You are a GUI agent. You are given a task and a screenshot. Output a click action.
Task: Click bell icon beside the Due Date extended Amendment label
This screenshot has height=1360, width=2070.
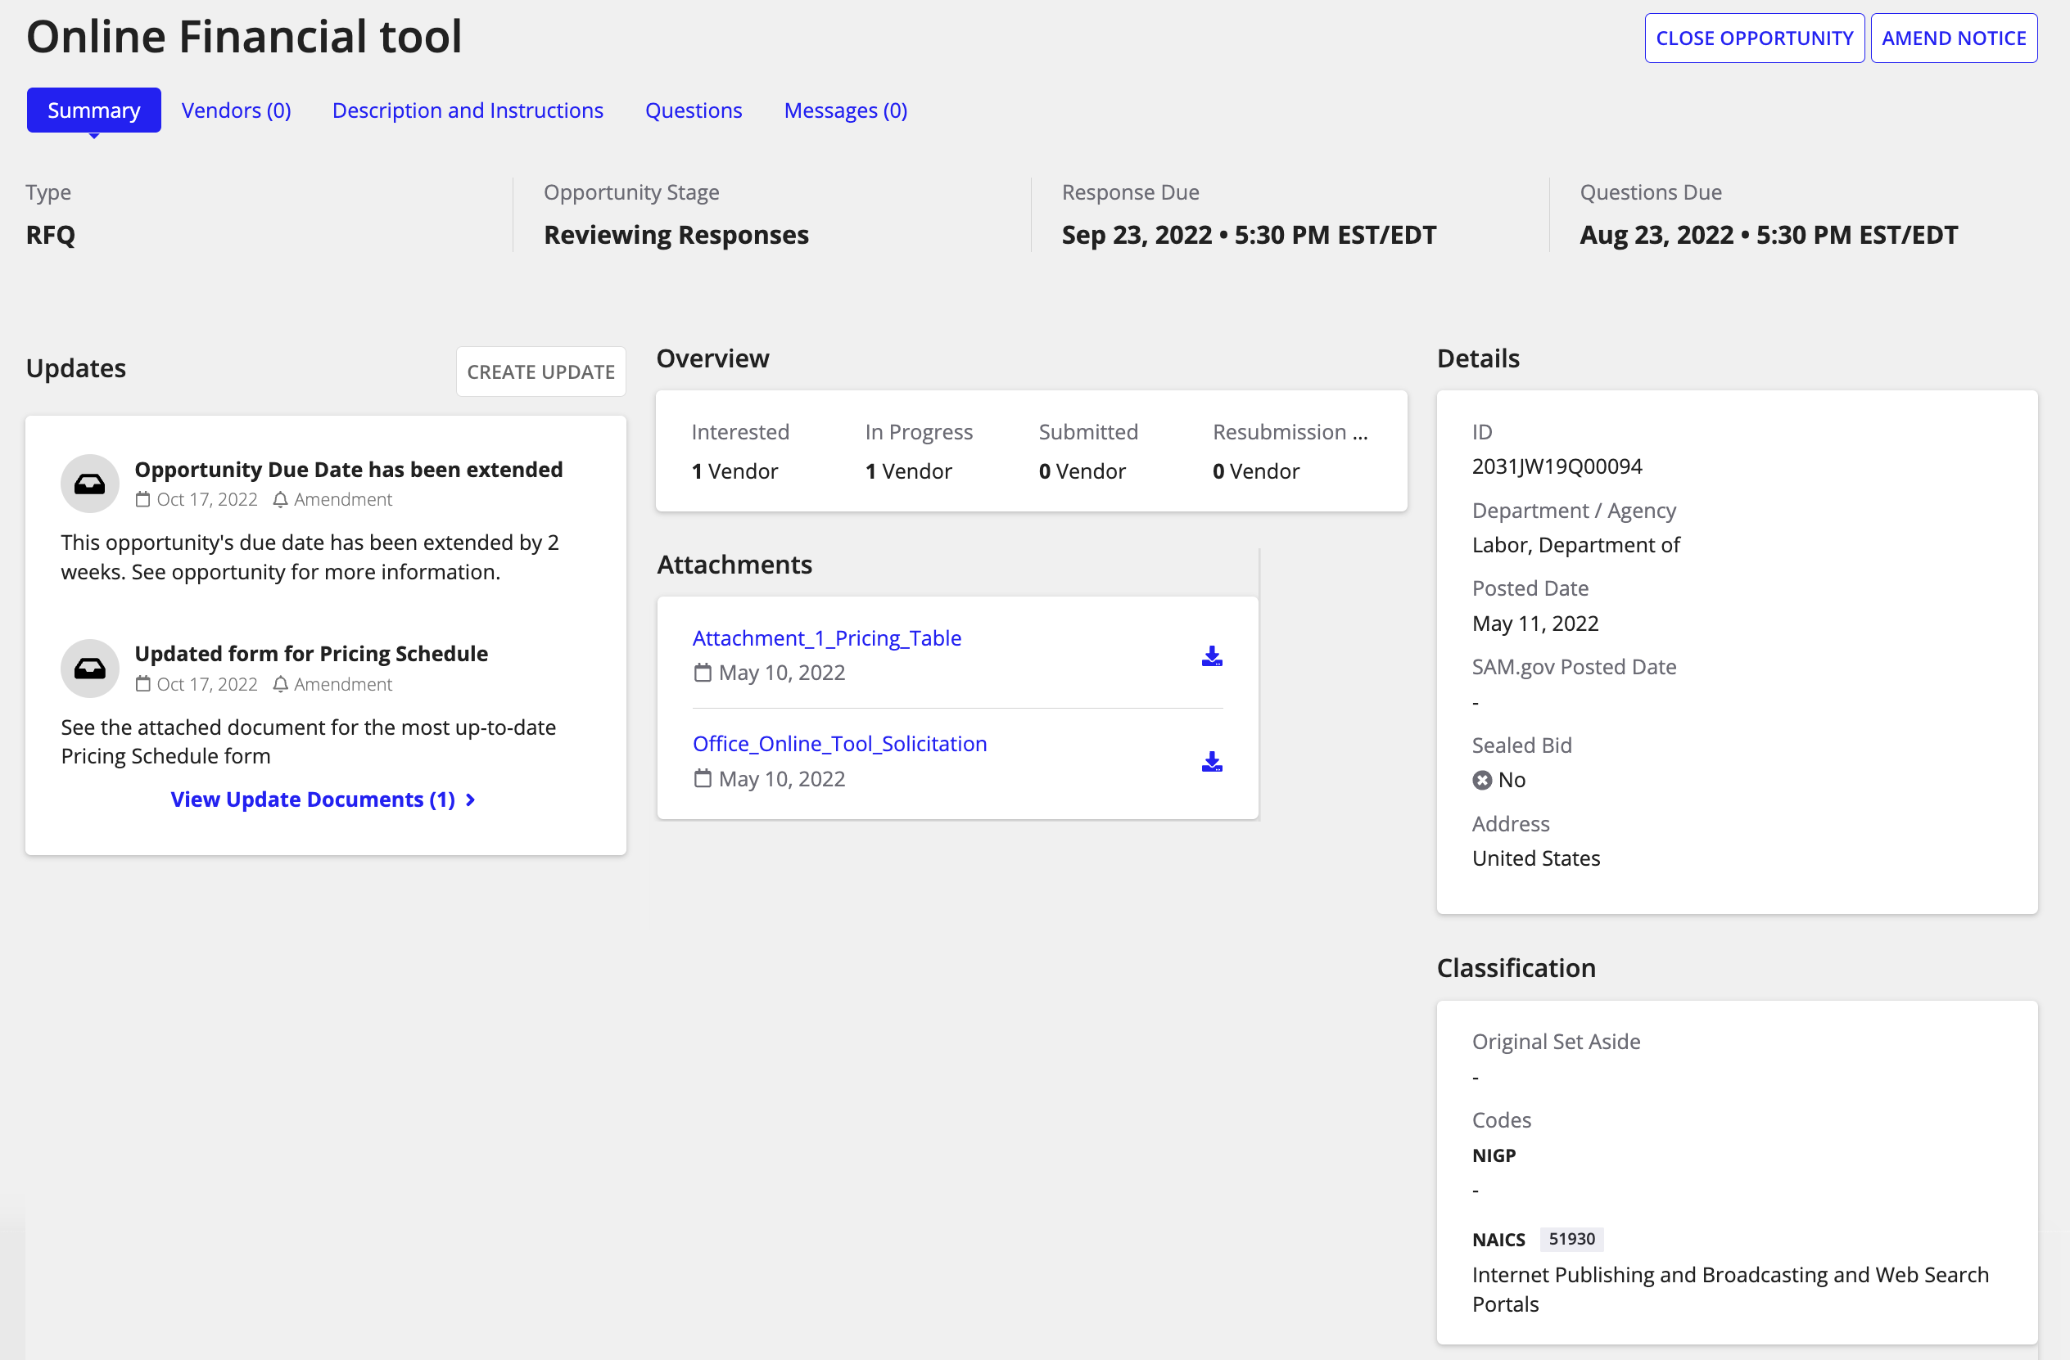coord(280,500)
